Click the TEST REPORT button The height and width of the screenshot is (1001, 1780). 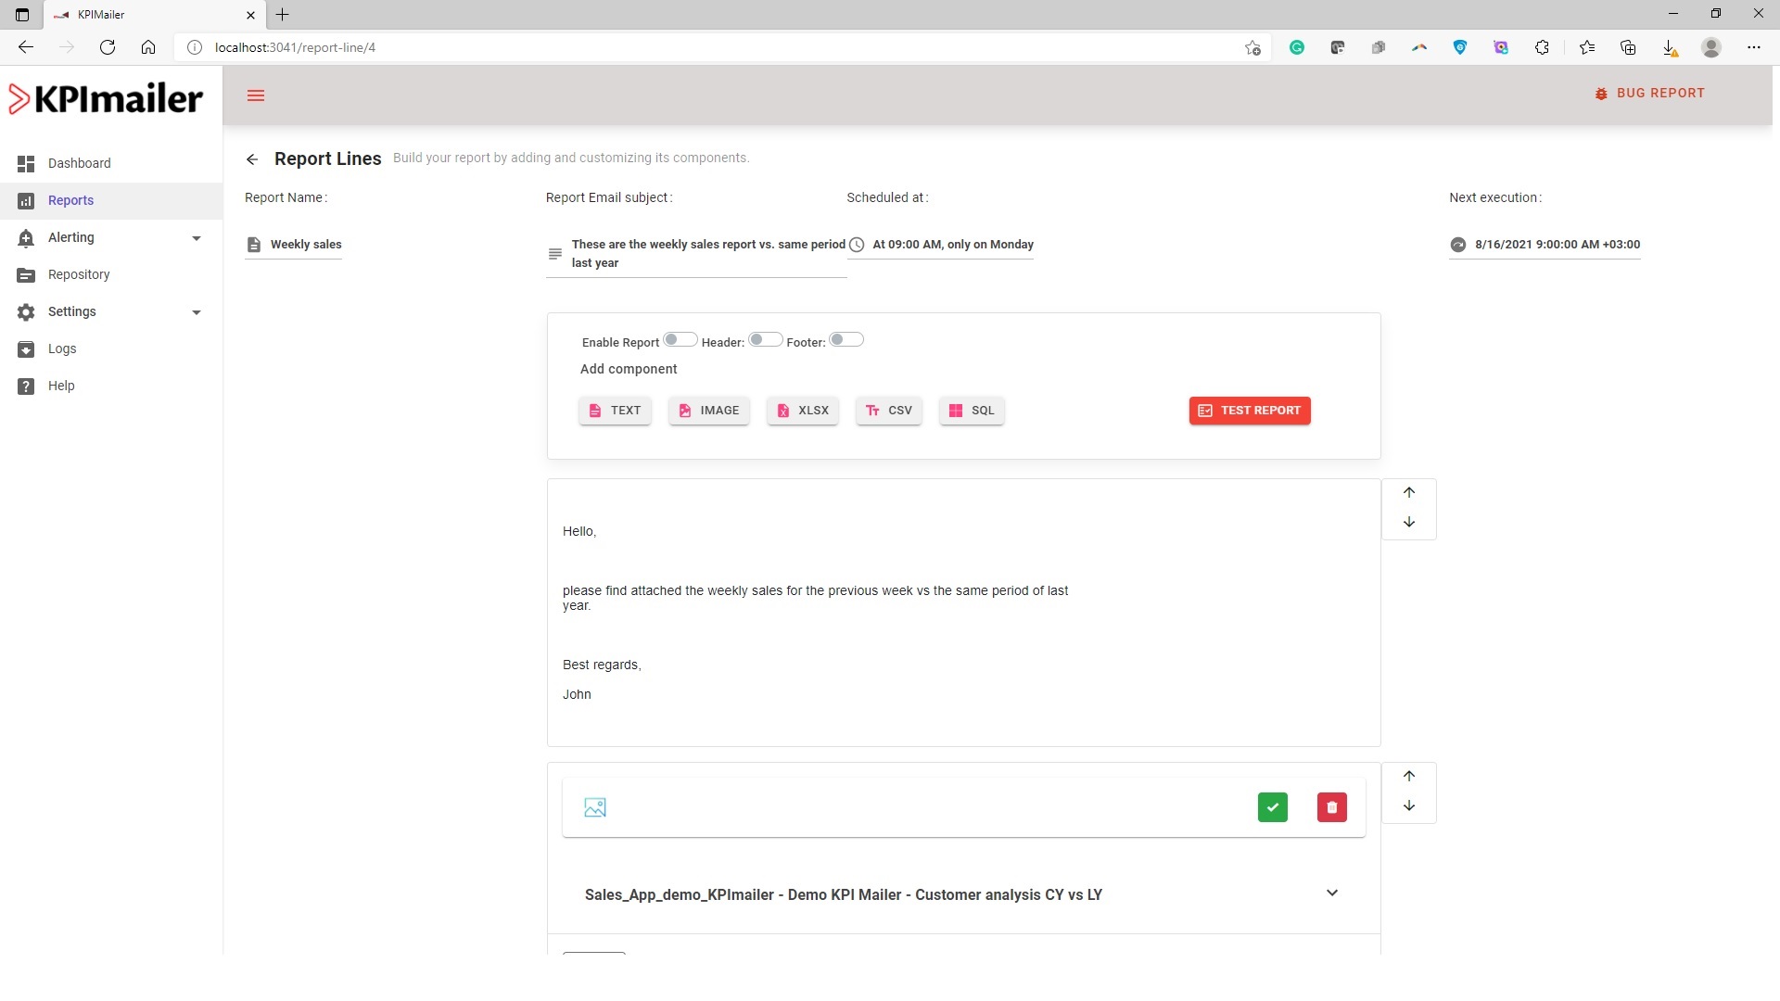(x=1249, y=411)
